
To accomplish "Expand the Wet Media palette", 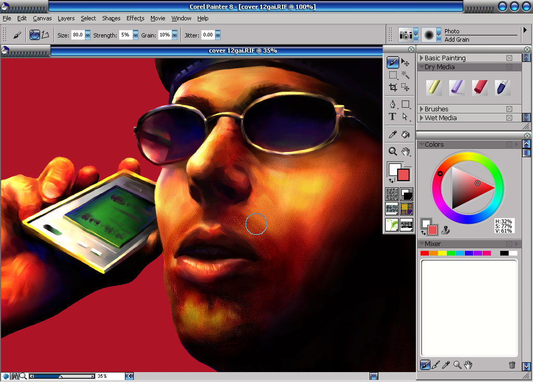I will pyautogui.click(x=422, y=118).
